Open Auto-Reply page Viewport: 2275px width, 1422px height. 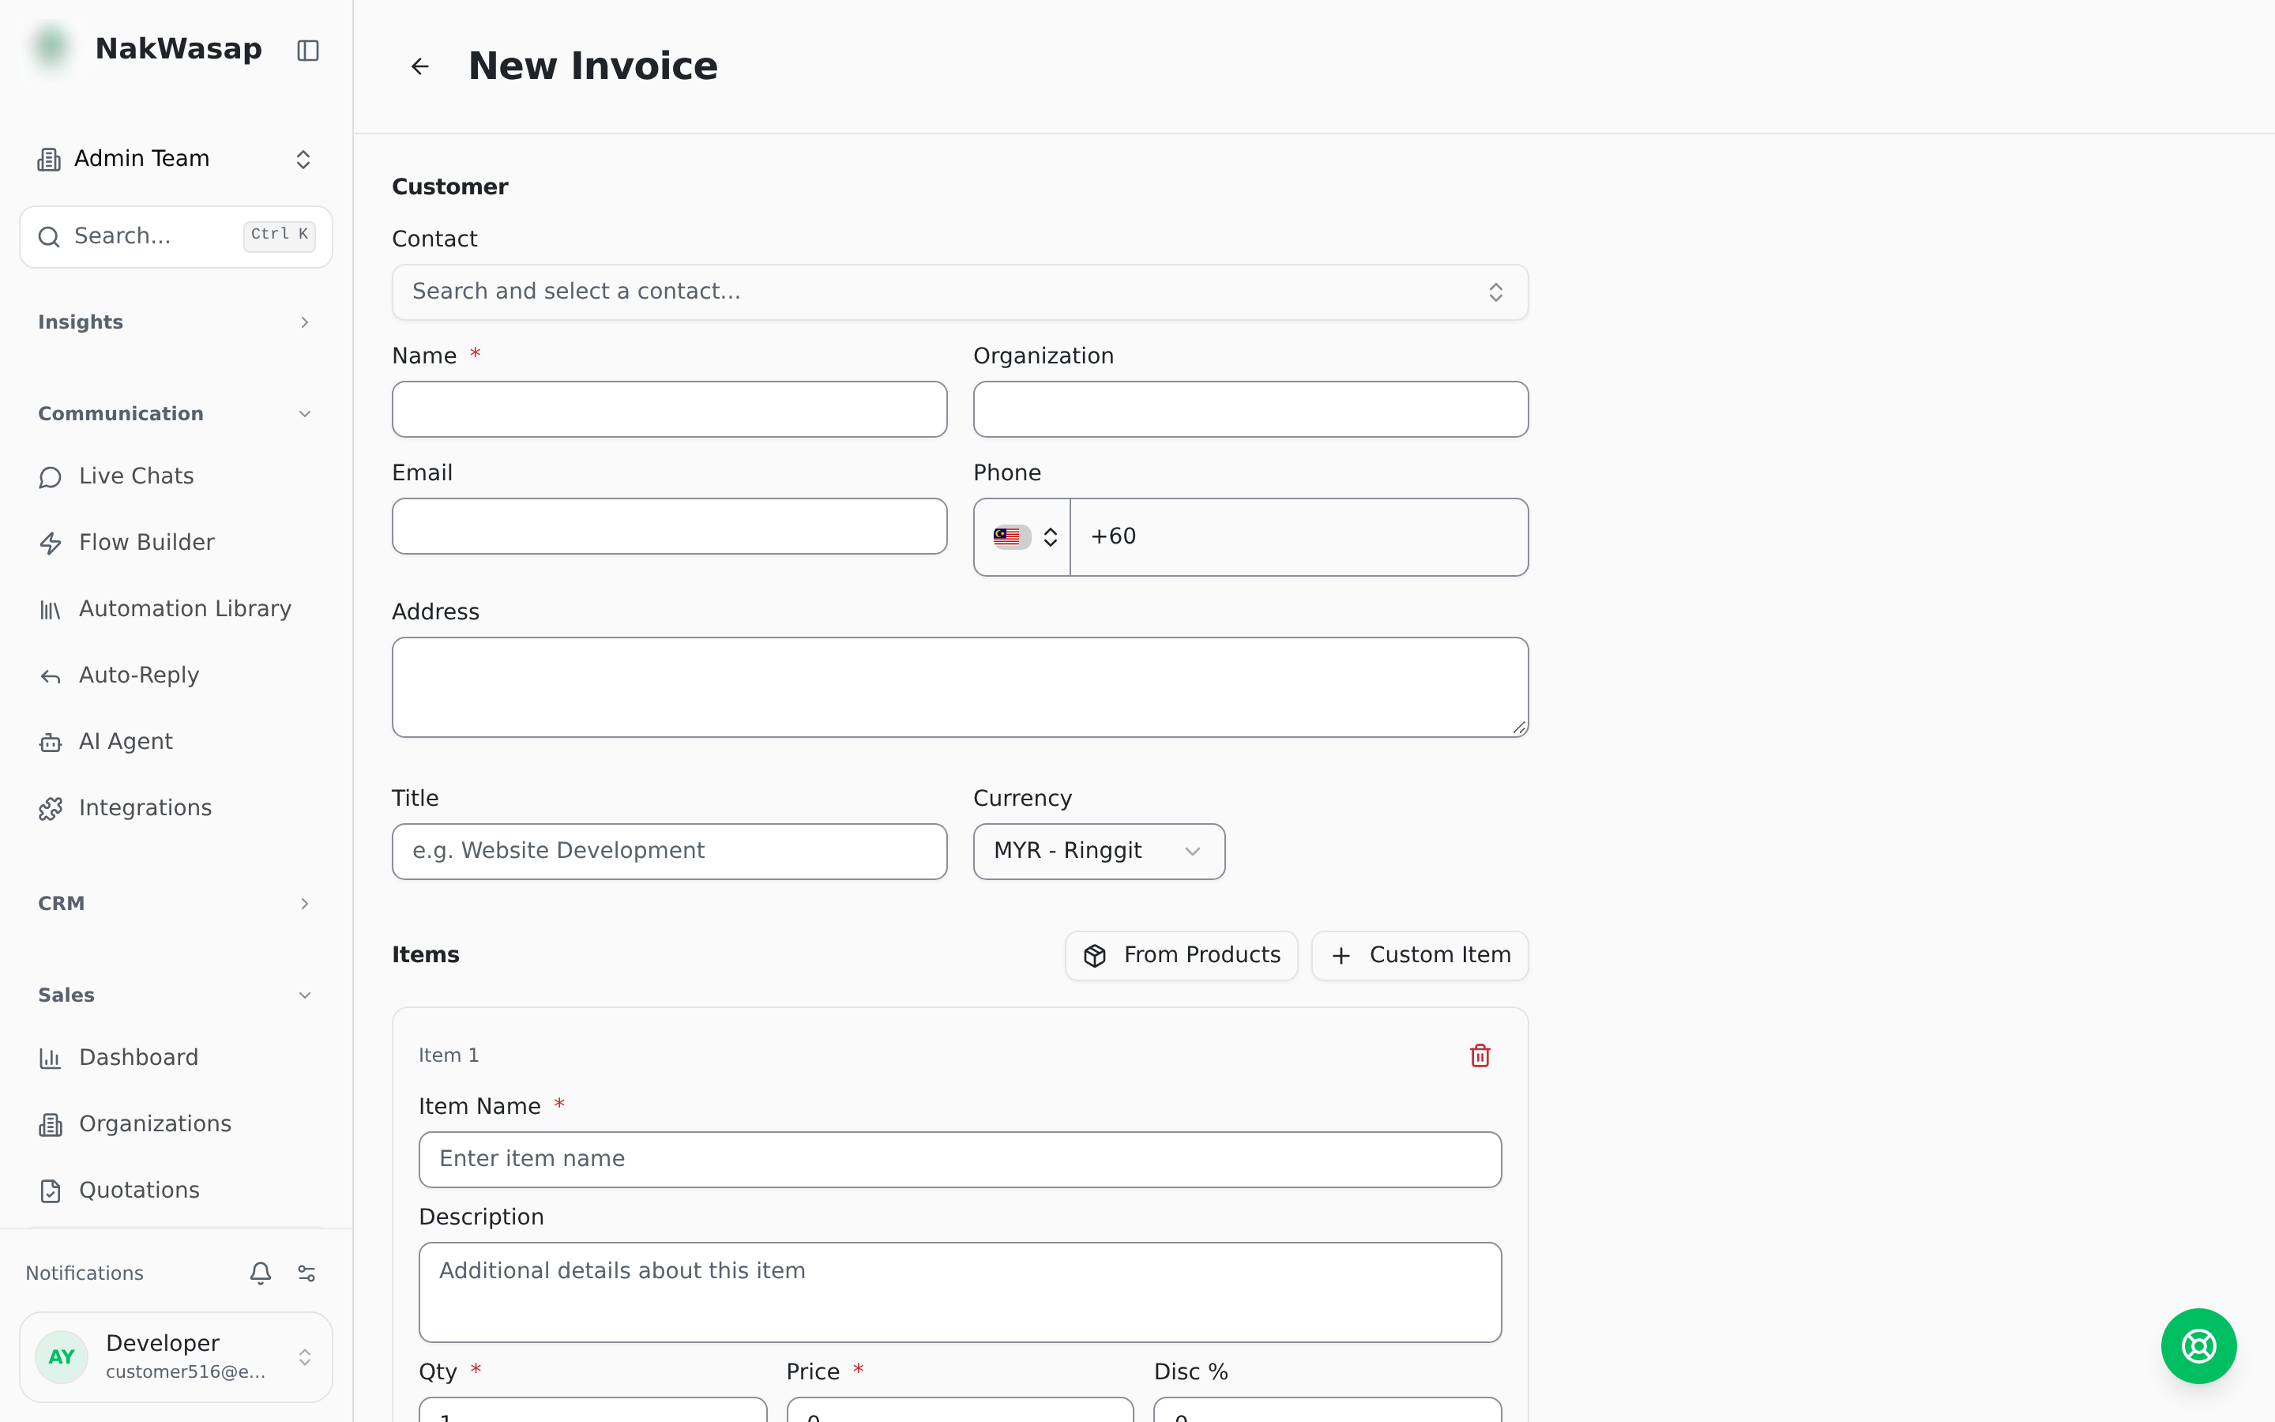tap(176, 675)
